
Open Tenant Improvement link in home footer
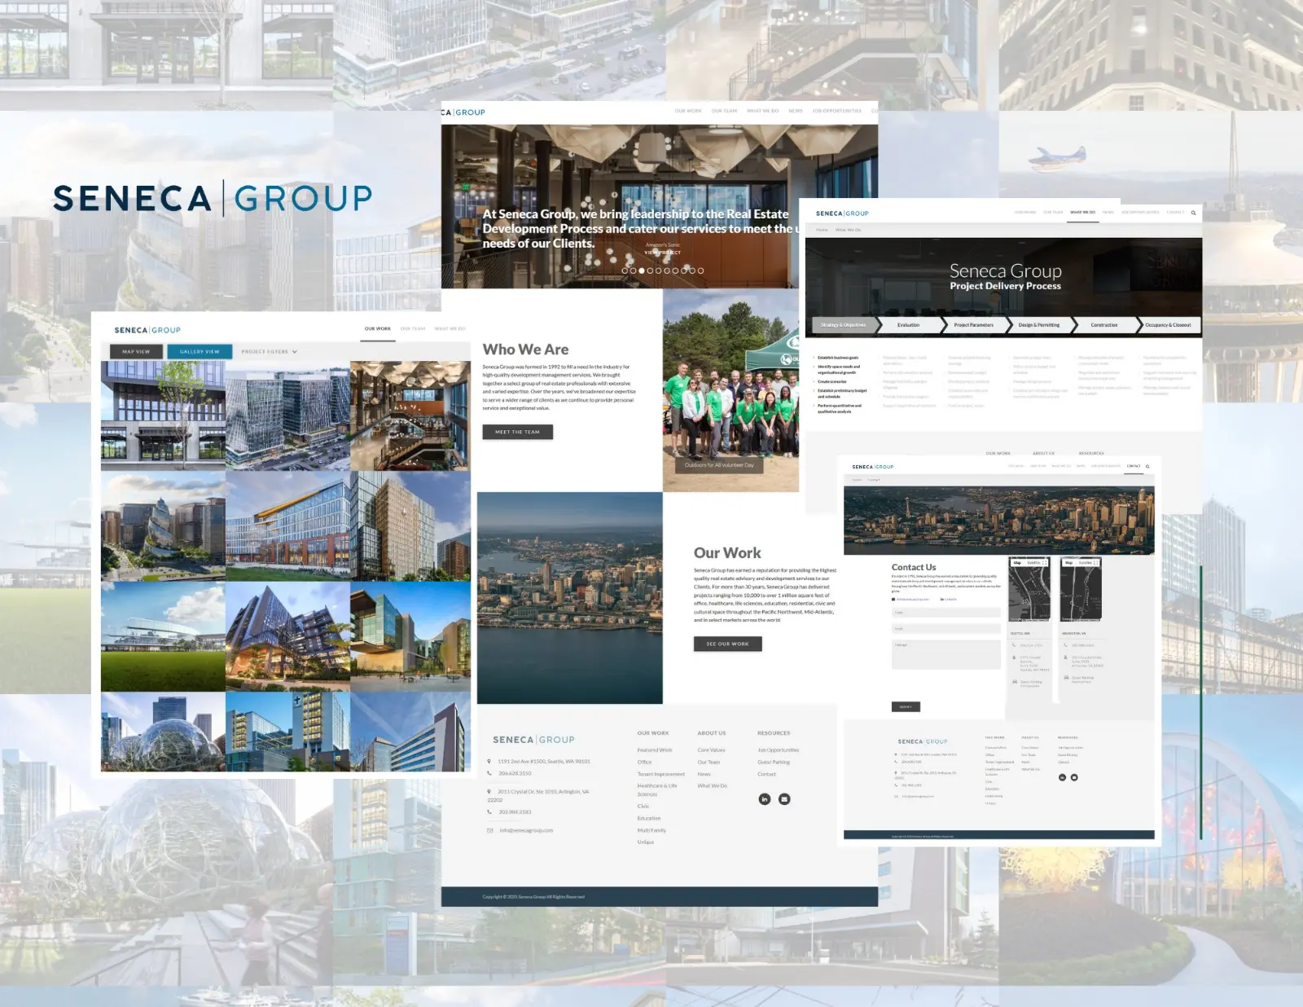pyautogui.click(x=661, y=774)
